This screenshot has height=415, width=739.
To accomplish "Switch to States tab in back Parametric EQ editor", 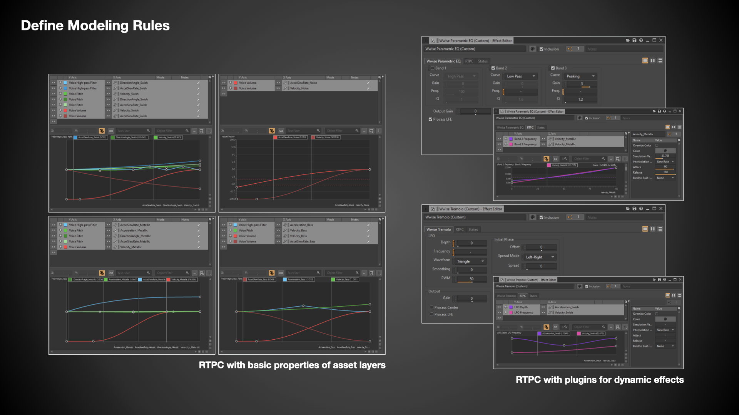I will [483, 61].
